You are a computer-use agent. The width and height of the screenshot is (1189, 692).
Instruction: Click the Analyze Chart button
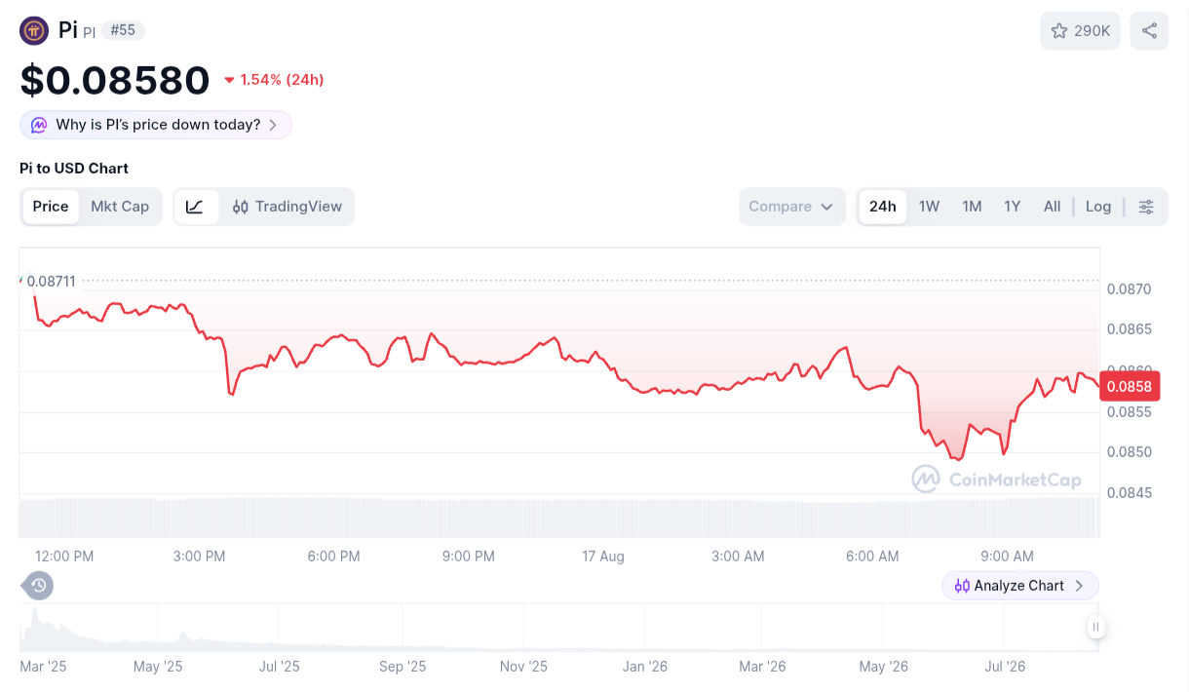click(1020, 586)
